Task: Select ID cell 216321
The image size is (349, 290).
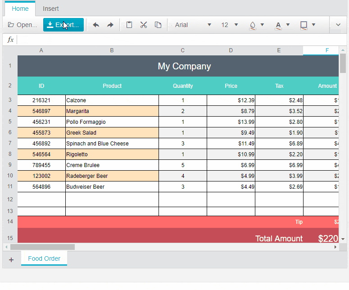Action: [41, 100]
